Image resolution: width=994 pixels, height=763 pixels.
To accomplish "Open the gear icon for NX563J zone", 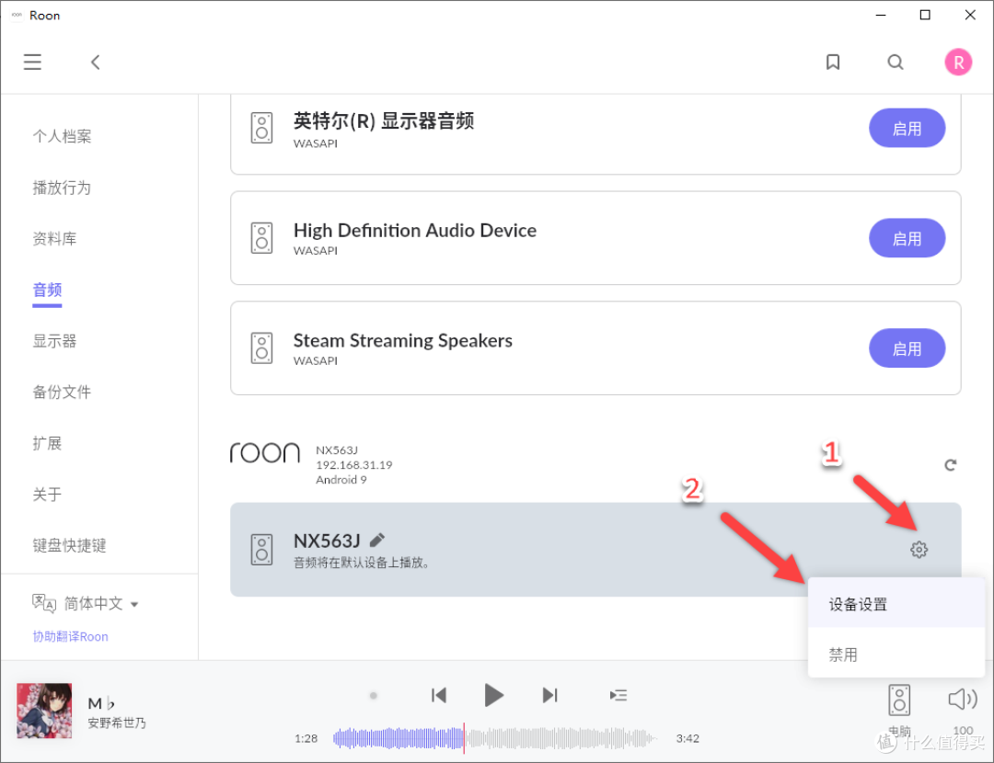I will point(919,549).
